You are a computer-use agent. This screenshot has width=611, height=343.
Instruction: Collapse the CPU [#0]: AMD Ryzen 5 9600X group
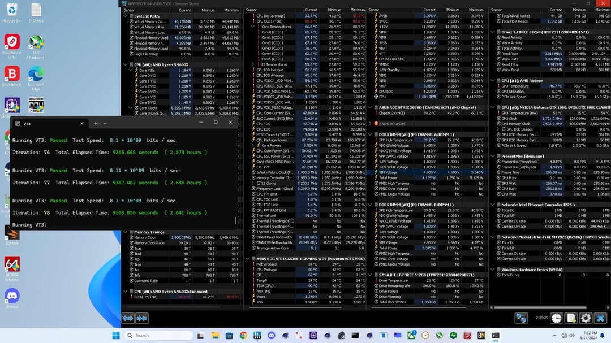click(x=126, y=64)
